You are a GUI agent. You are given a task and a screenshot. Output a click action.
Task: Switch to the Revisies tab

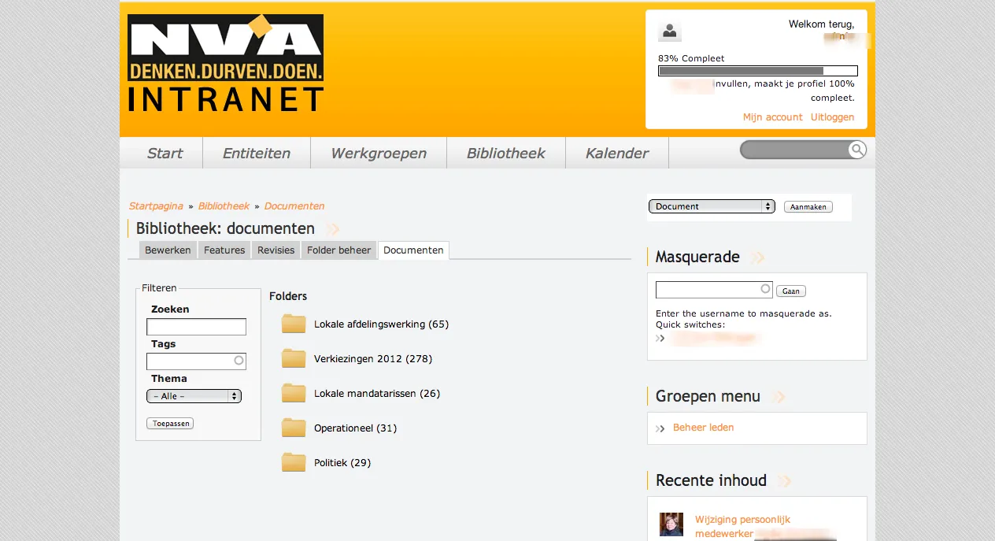(276, 250)
